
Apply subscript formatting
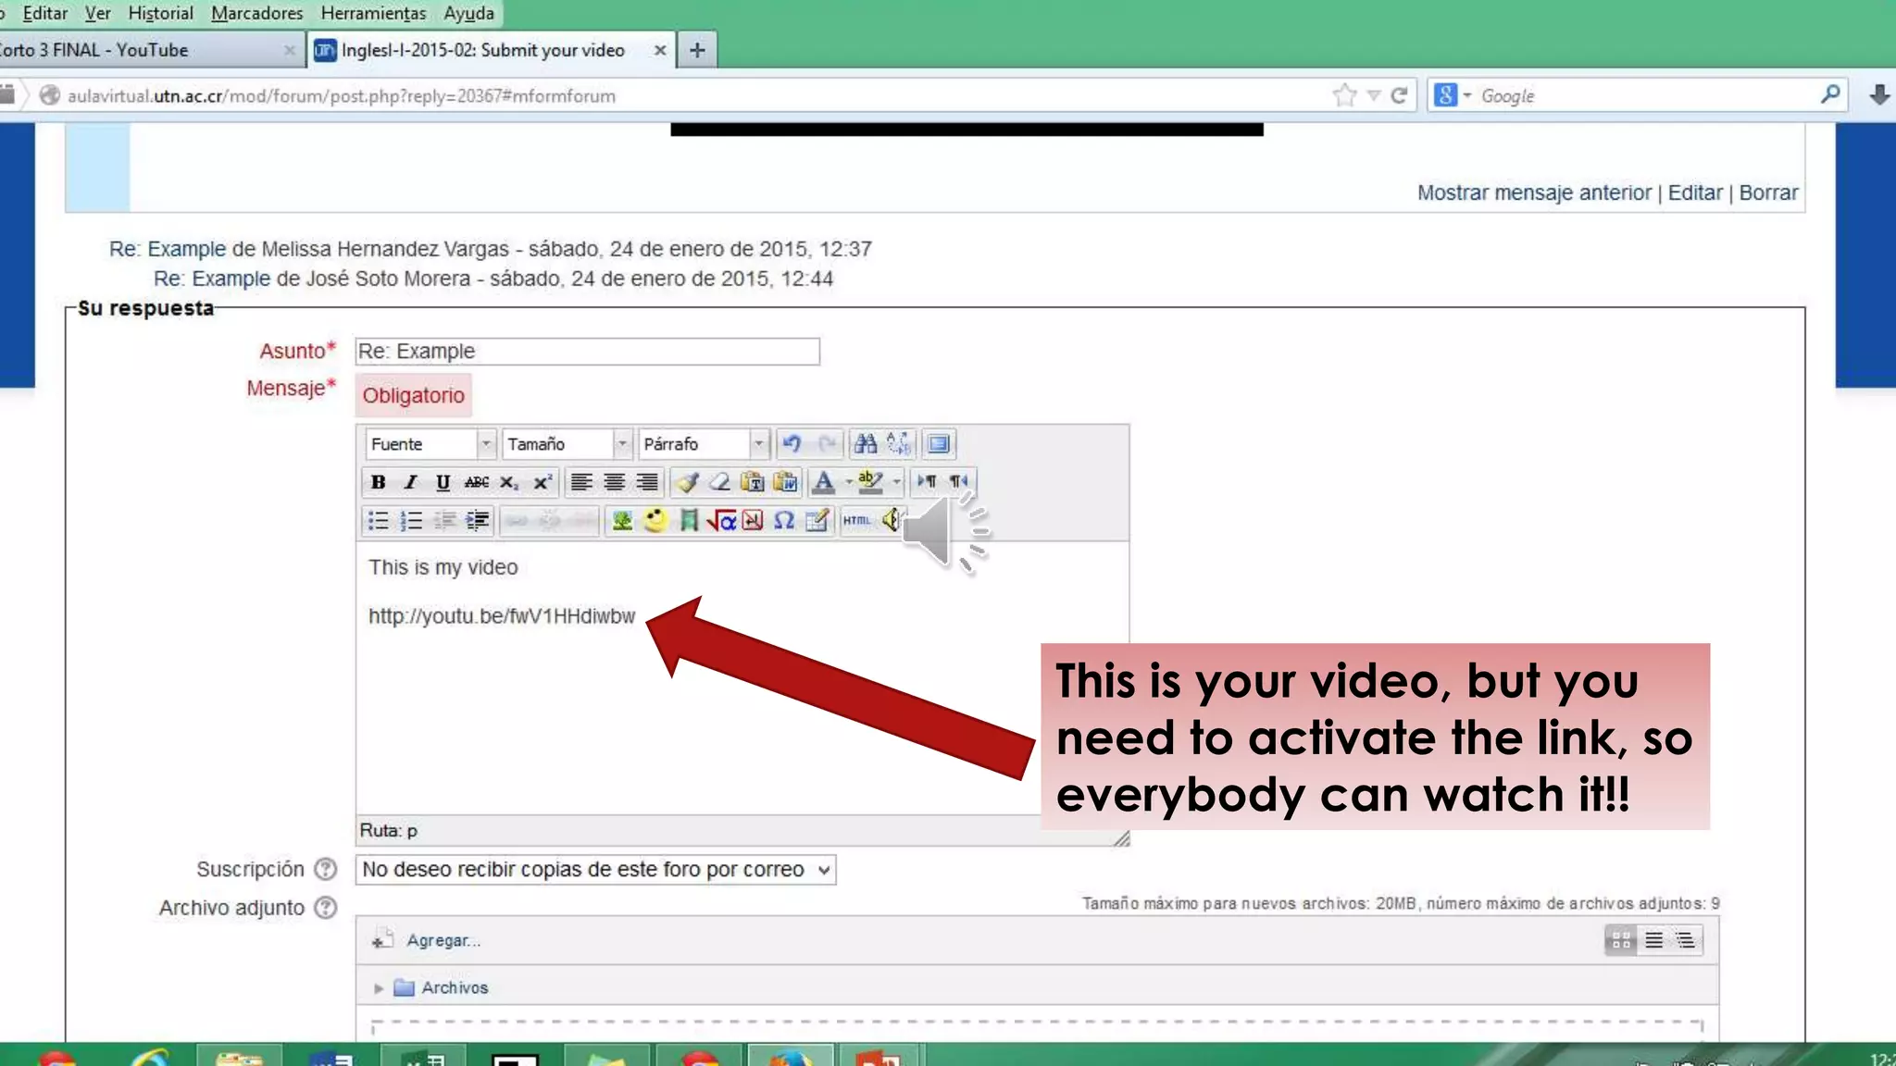click(509, 482)
